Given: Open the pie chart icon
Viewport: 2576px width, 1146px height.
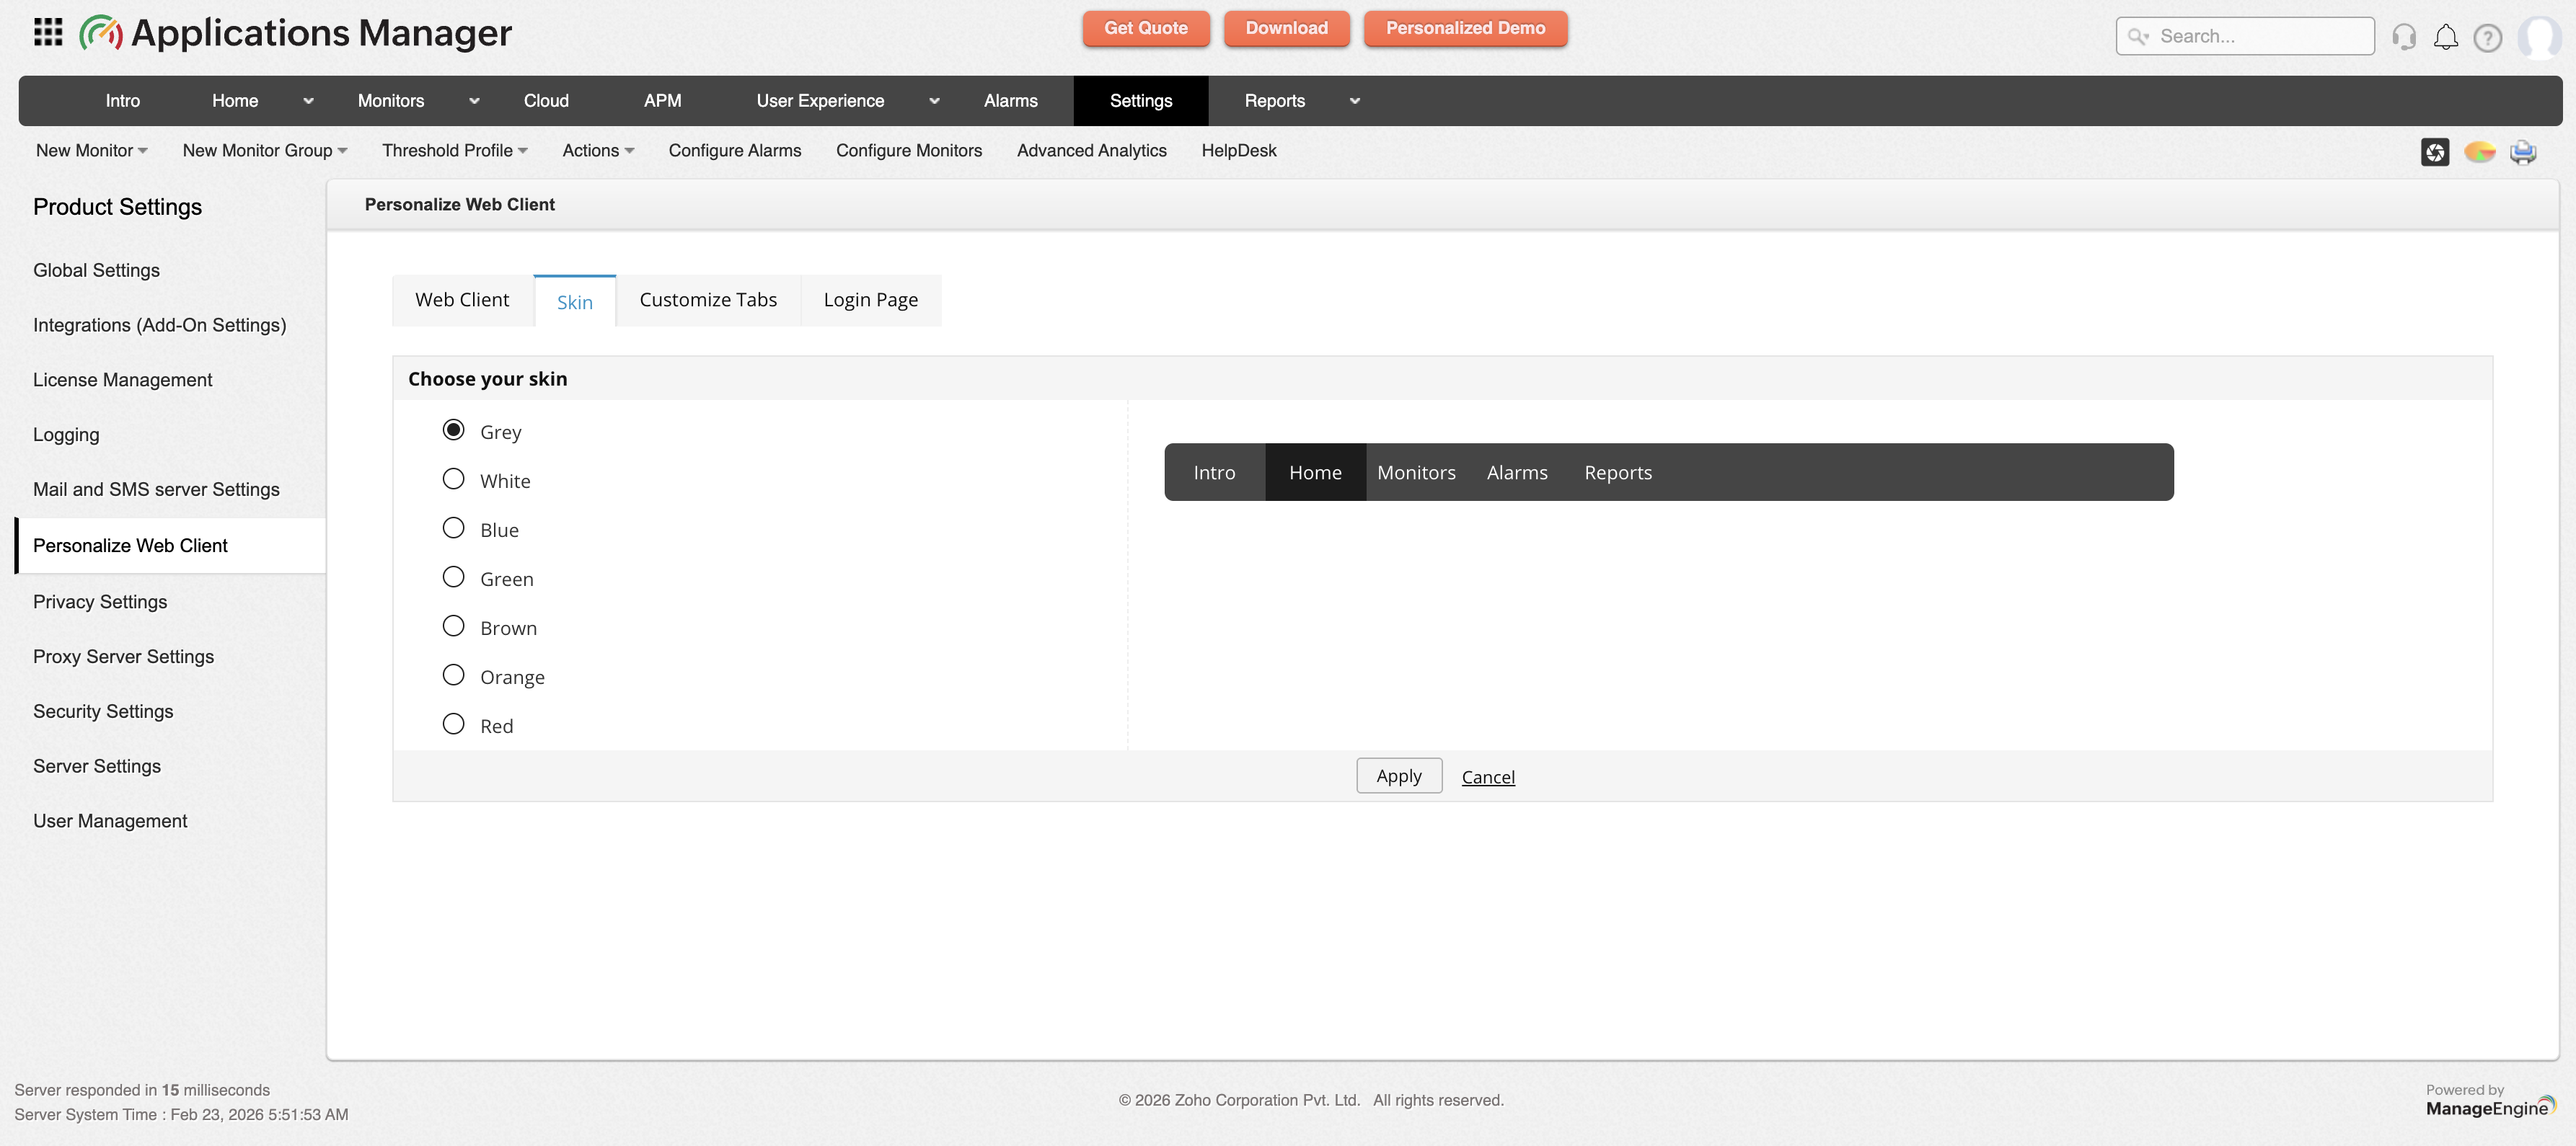Looking at the screenshot, I should [2479, 152].
